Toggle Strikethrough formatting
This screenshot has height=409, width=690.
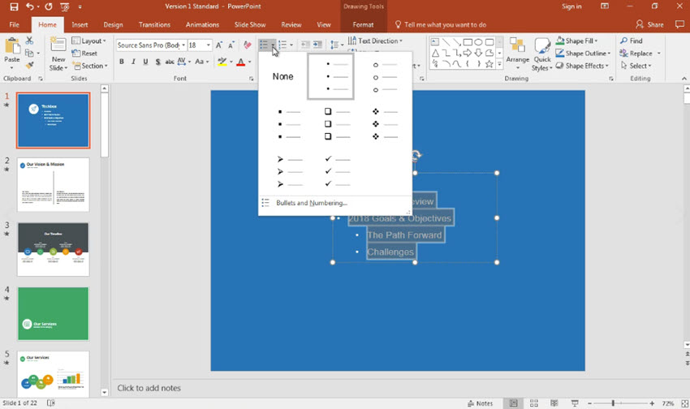170,62
